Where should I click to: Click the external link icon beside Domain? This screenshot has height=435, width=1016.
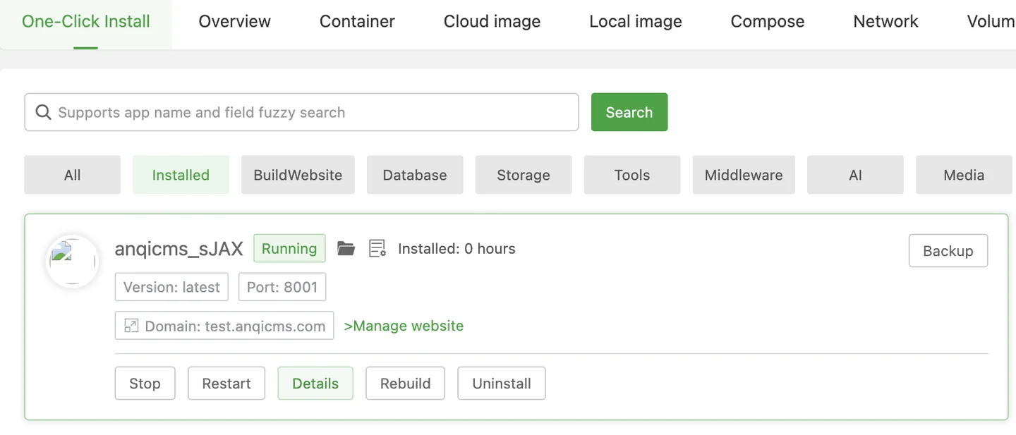(x=131, y=326)
